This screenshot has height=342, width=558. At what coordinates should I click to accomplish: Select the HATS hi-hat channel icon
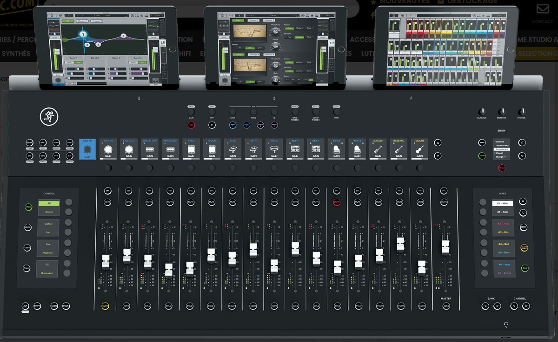(274, 149)
